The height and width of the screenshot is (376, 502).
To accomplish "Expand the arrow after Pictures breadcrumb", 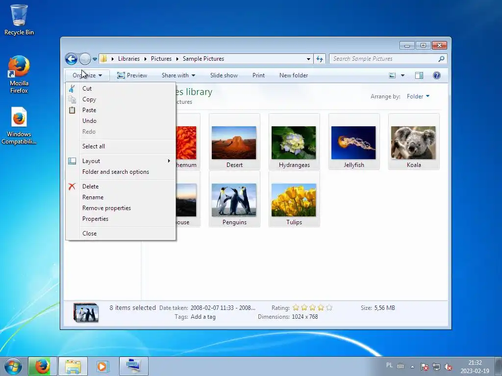I will click(x=177, y=59).
